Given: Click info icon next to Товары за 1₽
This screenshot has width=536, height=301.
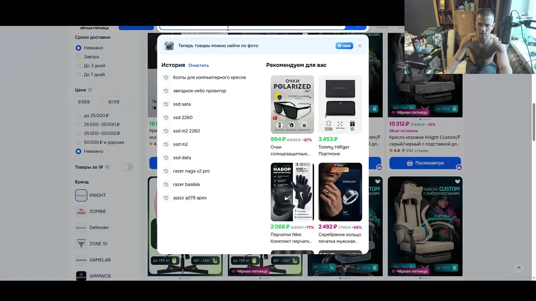Looking at the screenshot, I should [107, 167].
